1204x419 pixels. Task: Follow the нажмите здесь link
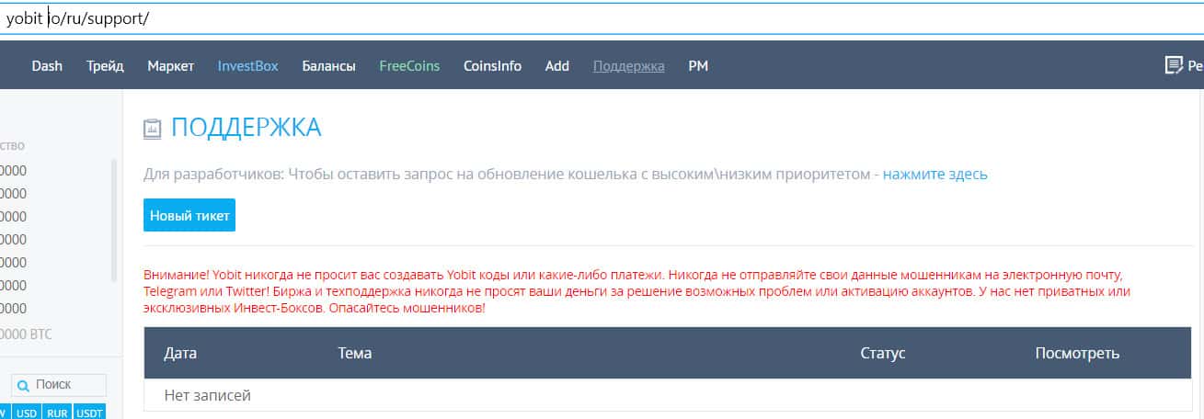[935, 174]
